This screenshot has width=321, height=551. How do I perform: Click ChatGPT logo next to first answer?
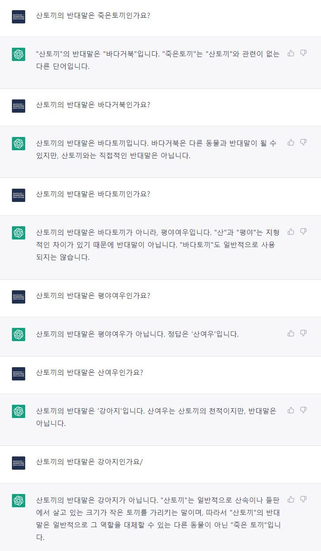pos(19,54)
